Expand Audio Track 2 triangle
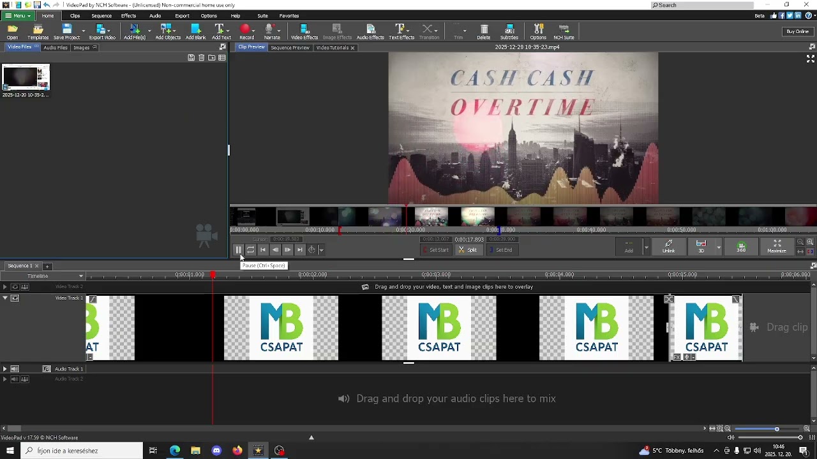Viewport: 817px width, 459px height. click(x=5, y=379)
